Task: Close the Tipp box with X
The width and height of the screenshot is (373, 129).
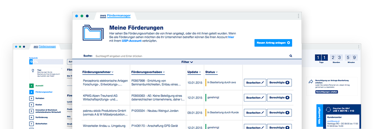Action: (x=62, y=68)
